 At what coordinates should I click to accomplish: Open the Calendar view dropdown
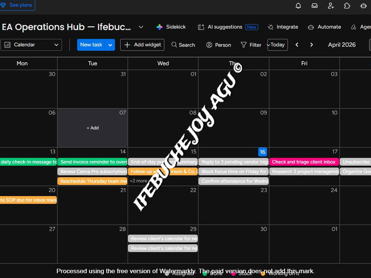[31, 45]
